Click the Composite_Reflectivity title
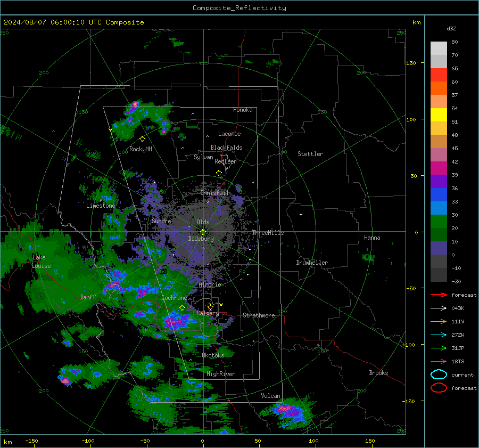The height and width of the screenshot is (448, 479). pos(240,8)
